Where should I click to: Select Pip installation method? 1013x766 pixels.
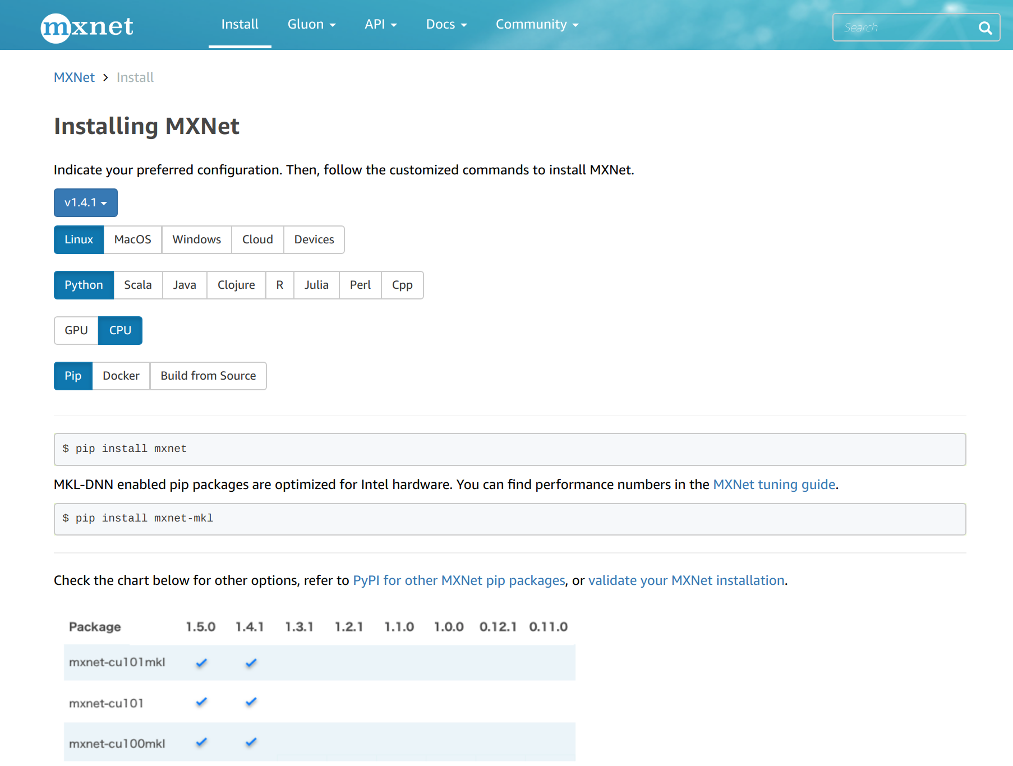(73, 376)
